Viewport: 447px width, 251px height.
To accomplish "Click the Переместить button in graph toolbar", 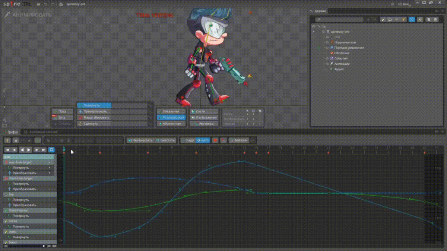I will point(140,140).
